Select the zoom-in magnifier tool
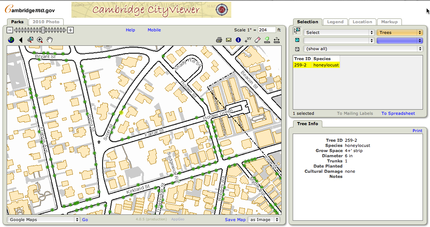 coord(40,40)
